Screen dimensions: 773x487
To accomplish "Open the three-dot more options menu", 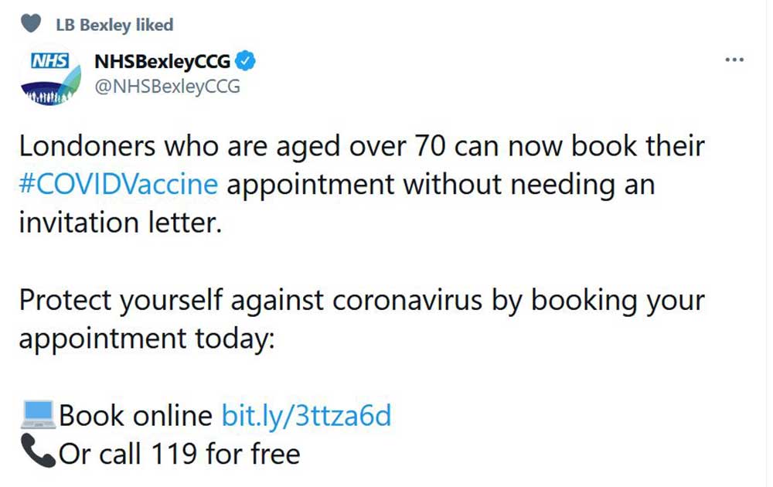I will point(734,60).
